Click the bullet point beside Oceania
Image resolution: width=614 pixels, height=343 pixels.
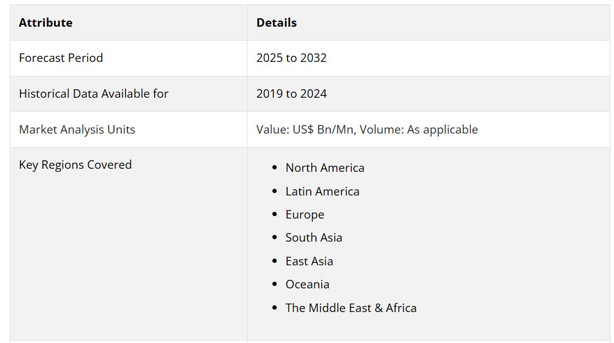click(275, 285)
